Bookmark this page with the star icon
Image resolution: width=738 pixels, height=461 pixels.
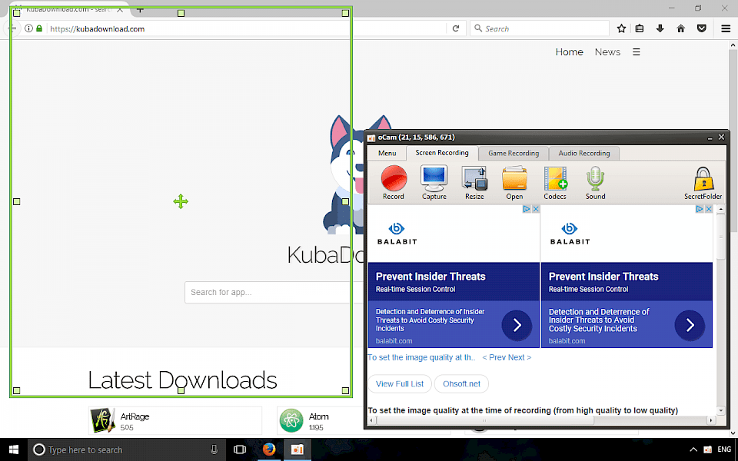point(621,28)
